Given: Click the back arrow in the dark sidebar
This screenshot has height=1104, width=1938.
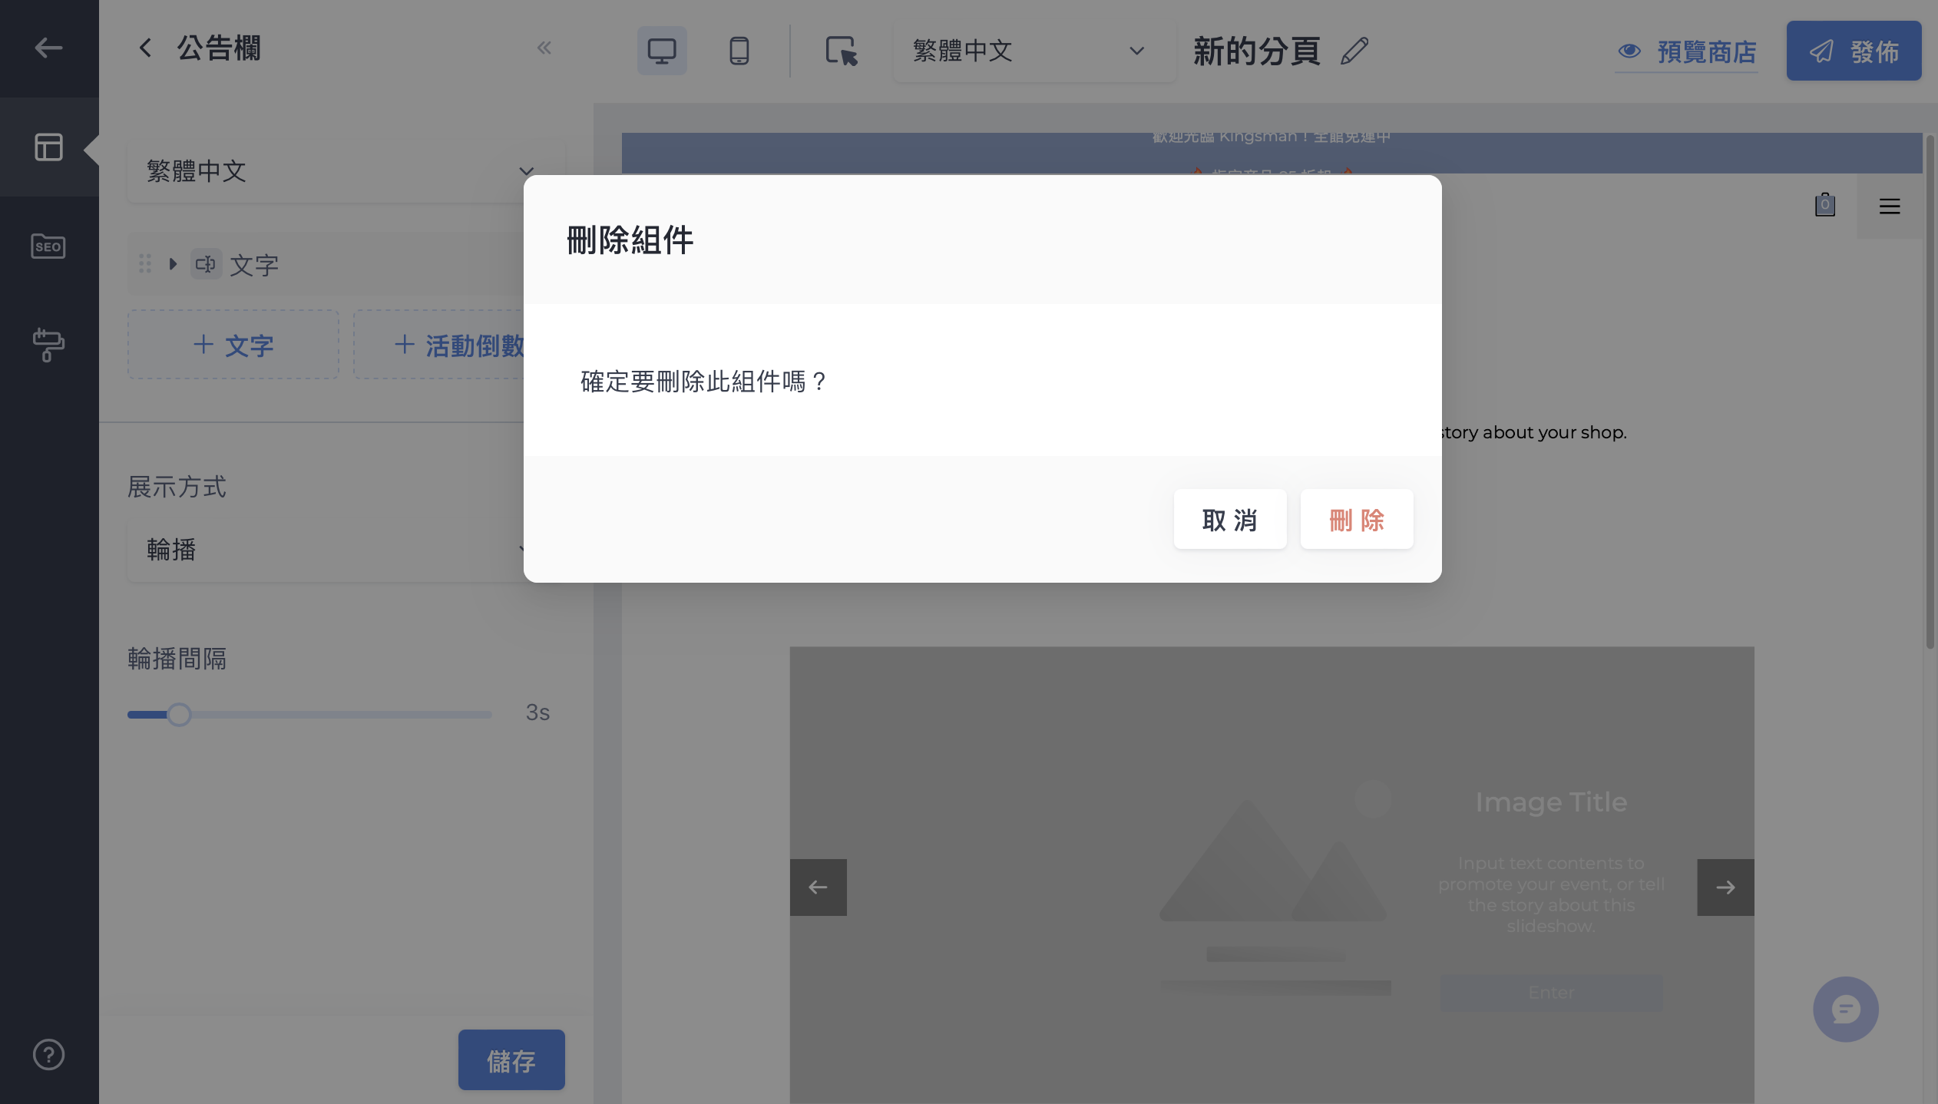Looking at the screenshot, I should coord(48,48).
